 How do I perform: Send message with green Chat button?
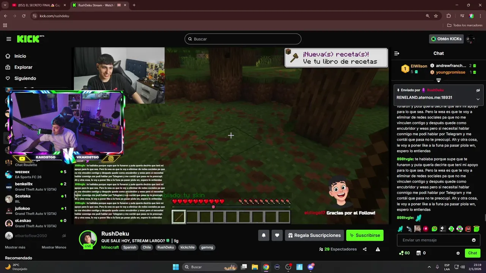pos(472,253)
